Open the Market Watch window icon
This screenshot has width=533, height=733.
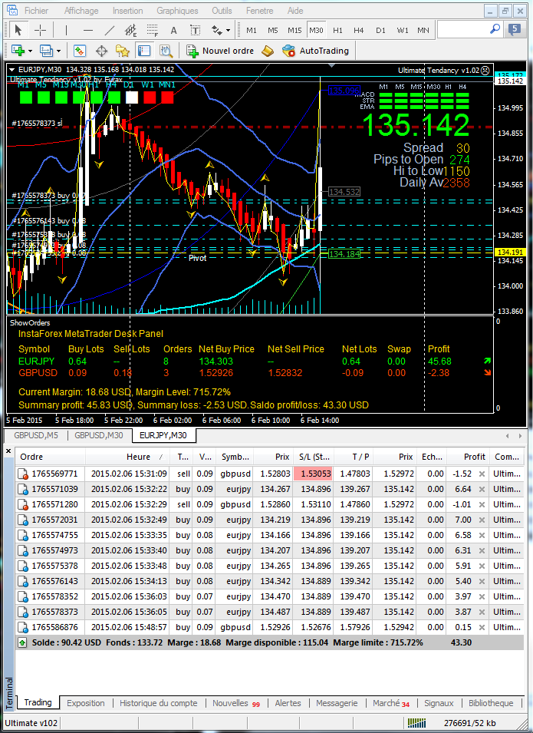tap(80, 51)
